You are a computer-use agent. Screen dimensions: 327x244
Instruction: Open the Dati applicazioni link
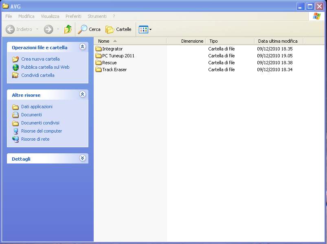pyautogui.click(x=37, y=107)
